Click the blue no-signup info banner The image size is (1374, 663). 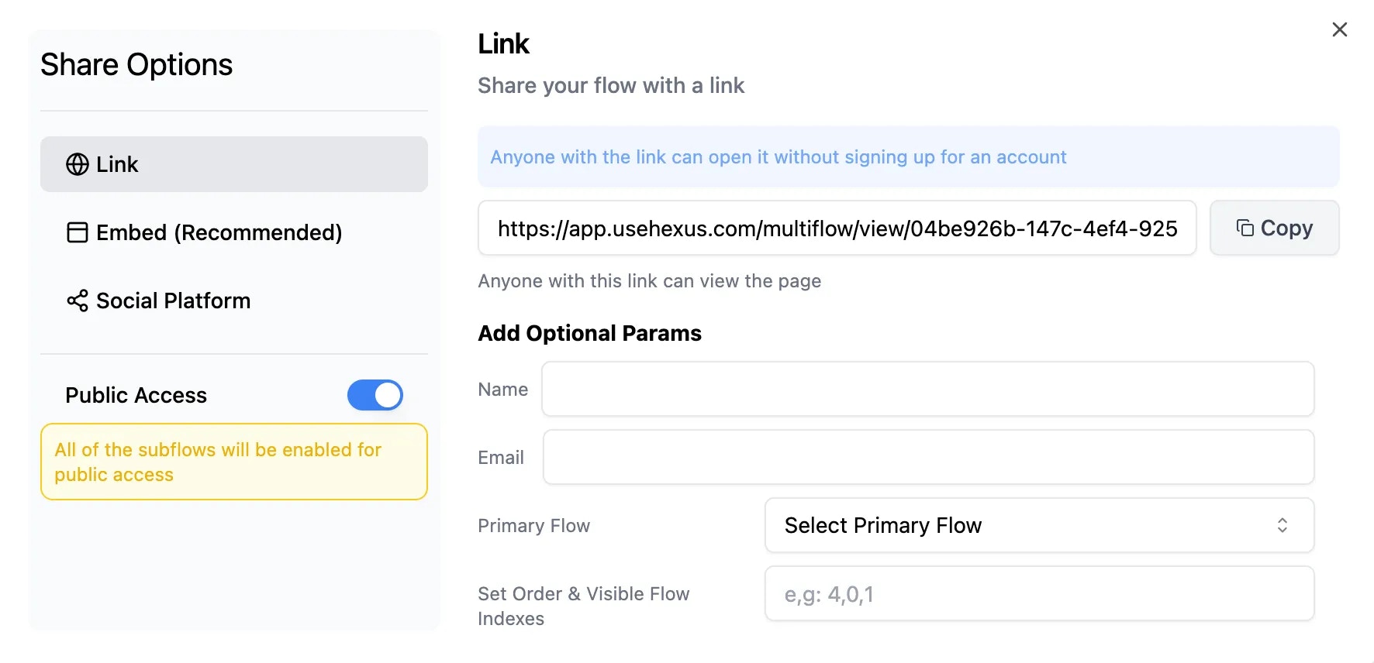(909, 156)
